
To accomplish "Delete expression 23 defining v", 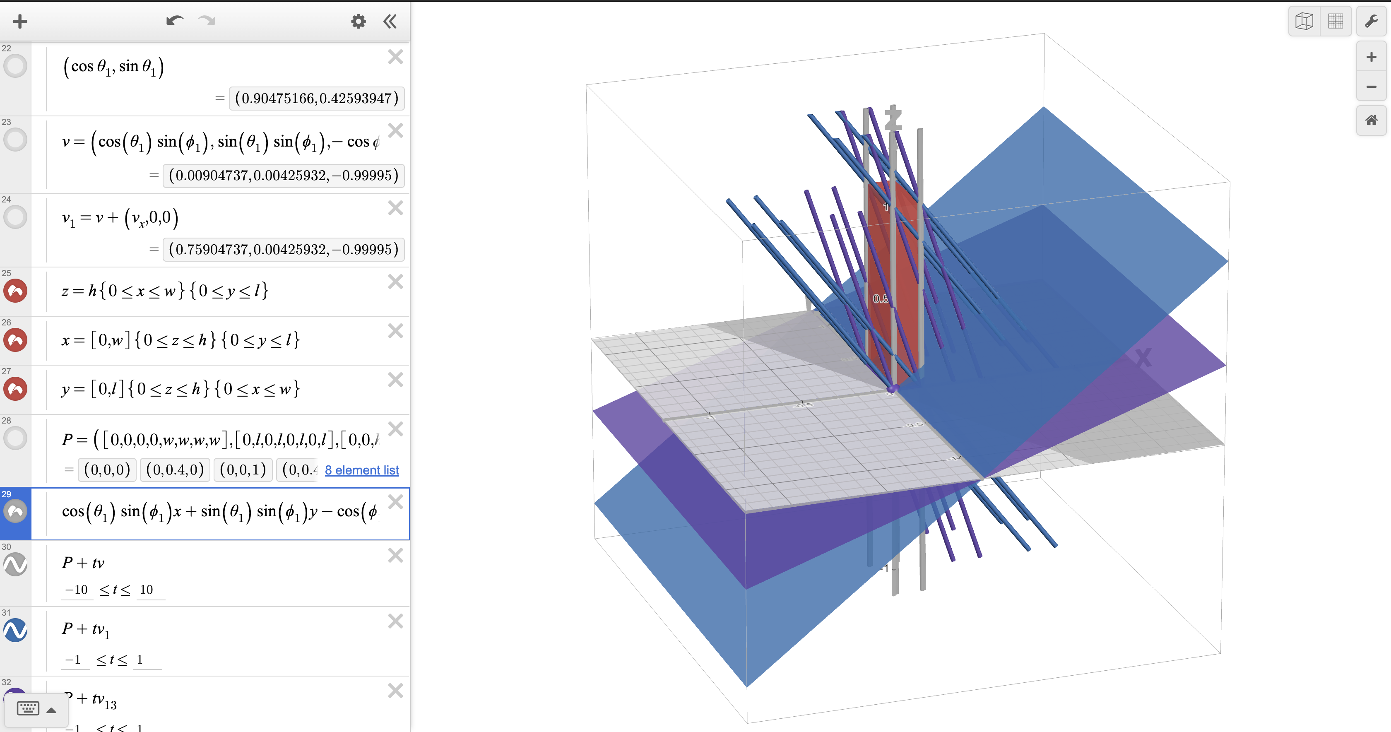I will point(395,130).
